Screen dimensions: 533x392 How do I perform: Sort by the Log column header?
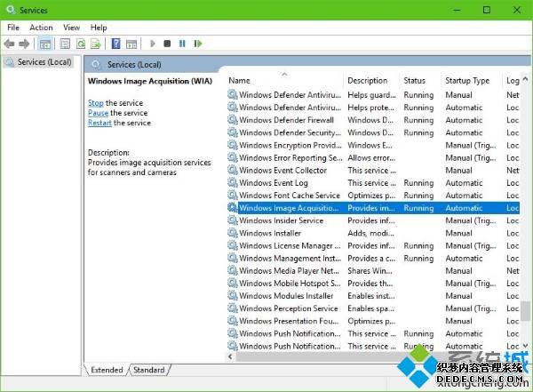pos(512,81)
